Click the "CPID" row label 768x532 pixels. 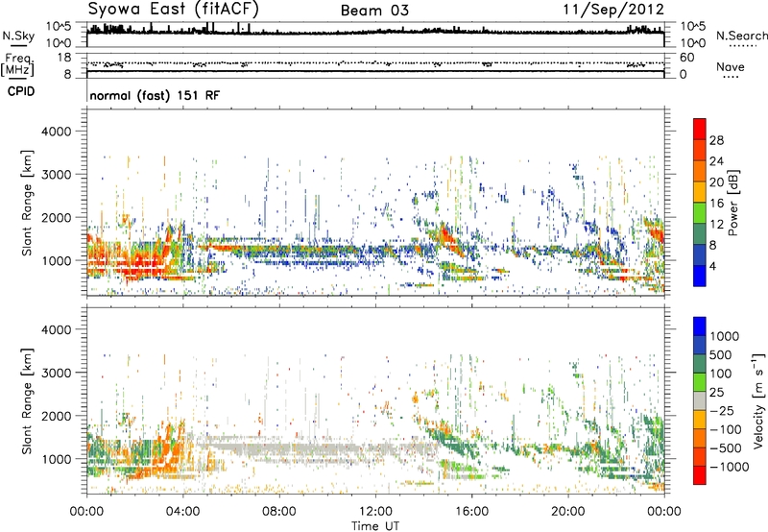(21, 91)
